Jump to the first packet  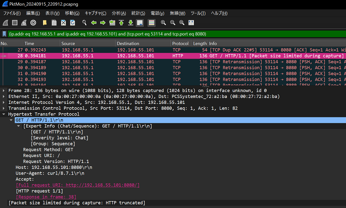pyautogui.click(x=122, y=23)
